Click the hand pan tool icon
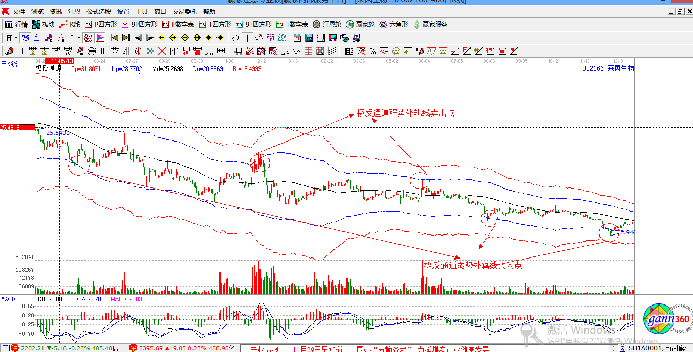Screen dimensions: 693x352 click(x=235, y=38)
